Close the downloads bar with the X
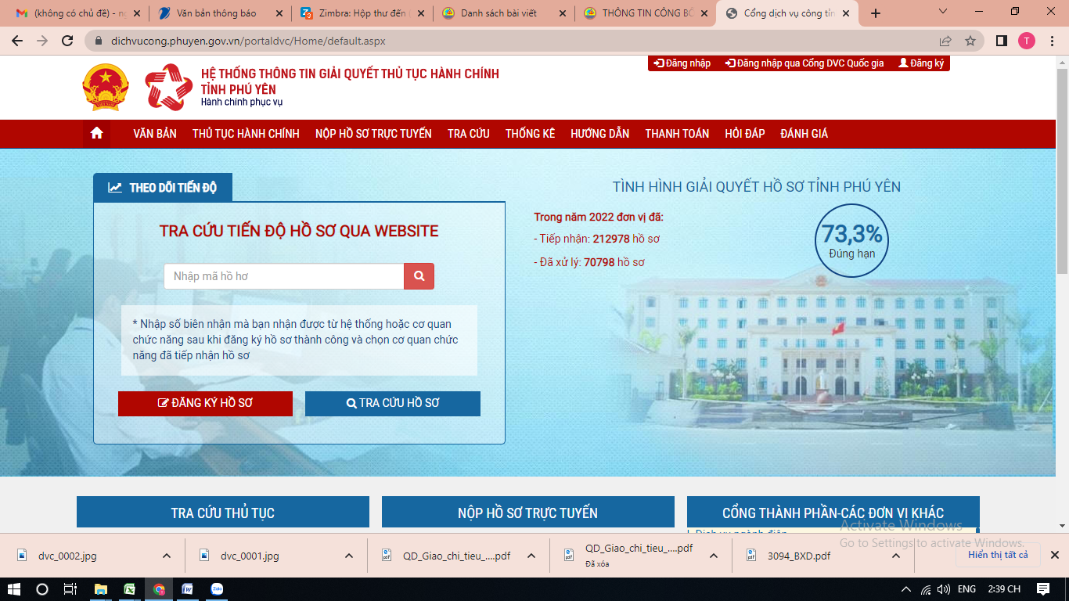 pos(1054,555)
